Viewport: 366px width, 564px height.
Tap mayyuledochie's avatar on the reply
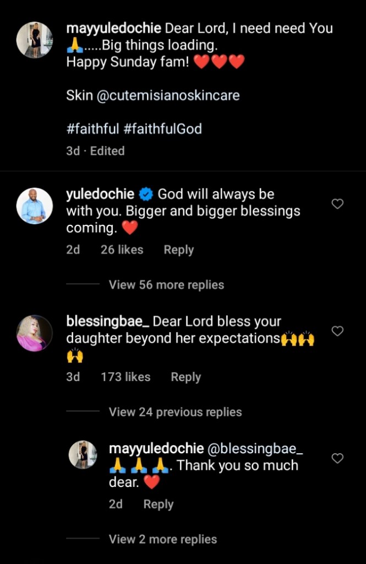[83, 454]
